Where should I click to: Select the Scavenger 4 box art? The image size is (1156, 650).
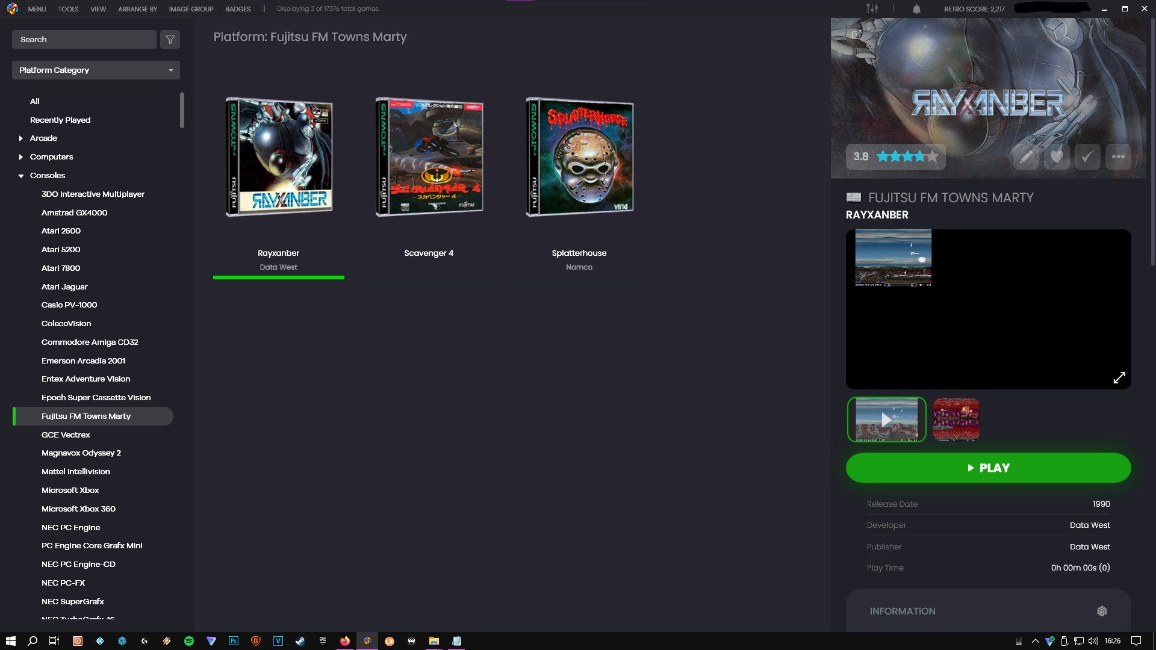click(x=429, y=156)
